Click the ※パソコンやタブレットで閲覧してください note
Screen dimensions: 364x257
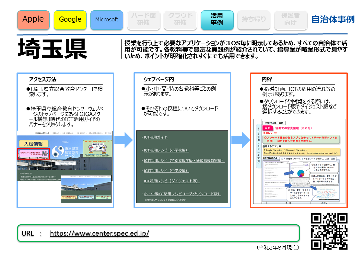point(165,200)
